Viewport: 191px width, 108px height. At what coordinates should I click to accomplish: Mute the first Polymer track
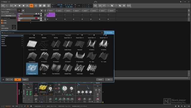click(x=41, y=14)
